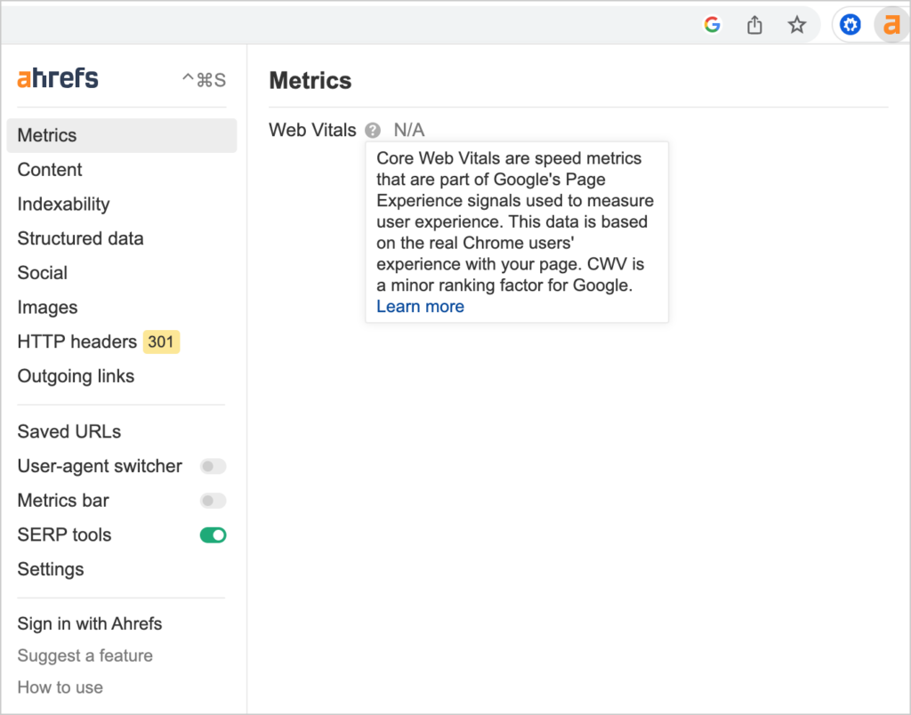The width and height of the screenshot is (911, 715).
Task: Go to Indexability section
Action: [x=63, y=204]
